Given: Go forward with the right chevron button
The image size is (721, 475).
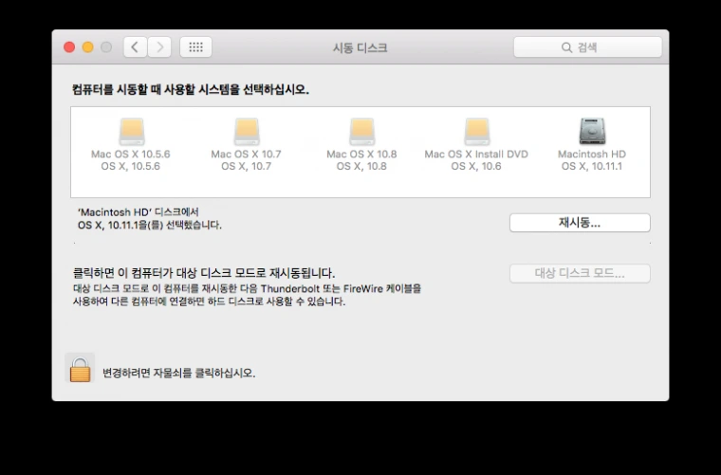Looking at the screenshot, I should point(159,46).
